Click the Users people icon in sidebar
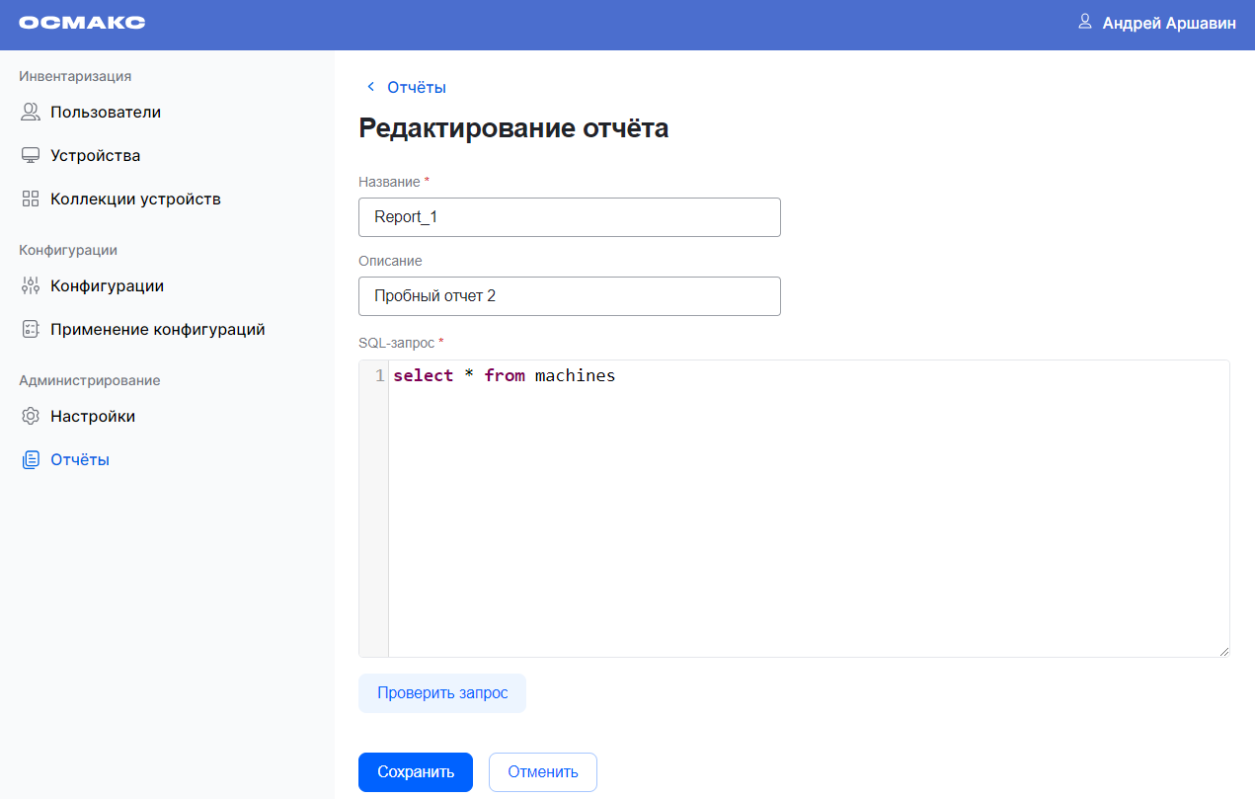Image resolution: width=1255 pixels, height=799 pixels. [31, 113]
